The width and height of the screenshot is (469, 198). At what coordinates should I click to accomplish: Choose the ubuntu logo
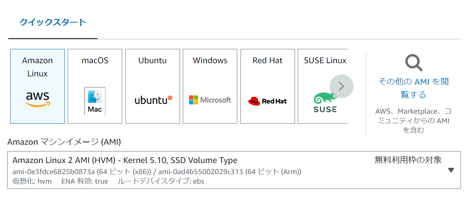(153, 100)
